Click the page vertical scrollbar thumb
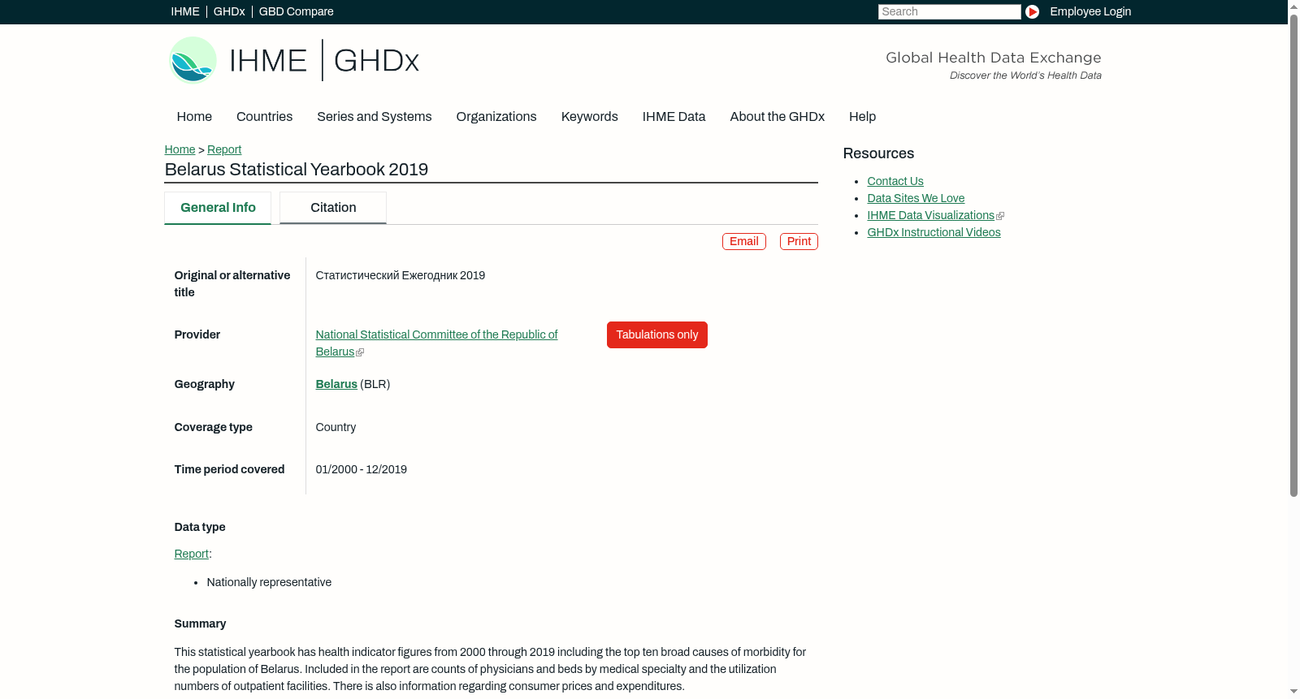The height and width of the screenshot is (699, 1300). coord(1293,254)
